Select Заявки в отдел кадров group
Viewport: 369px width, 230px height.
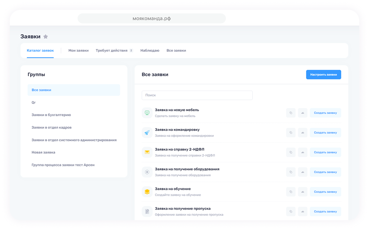(x=51, y=128)
